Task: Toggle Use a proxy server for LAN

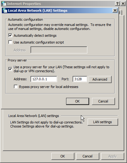Action: pos(10,69)
